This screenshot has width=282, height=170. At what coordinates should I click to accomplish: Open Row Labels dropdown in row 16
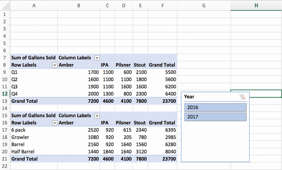click(55, 123)
